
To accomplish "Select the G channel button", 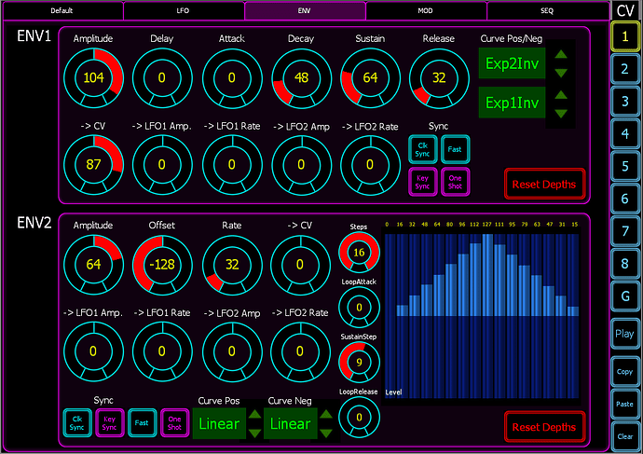I will [625, 296].
